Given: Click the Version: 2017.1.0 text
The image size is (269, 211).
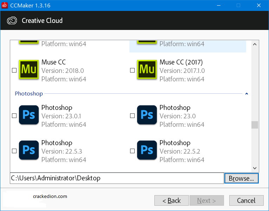Looking at the screenshot, I should pos(182,70).
